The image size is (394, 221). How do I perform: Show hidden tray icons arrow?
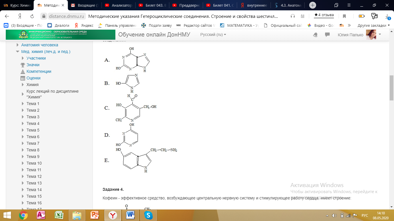(327, 216)
